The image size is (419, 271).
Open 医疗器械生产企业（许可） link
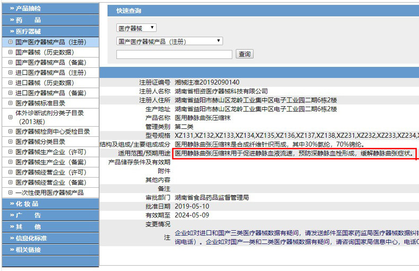[51, 152]
